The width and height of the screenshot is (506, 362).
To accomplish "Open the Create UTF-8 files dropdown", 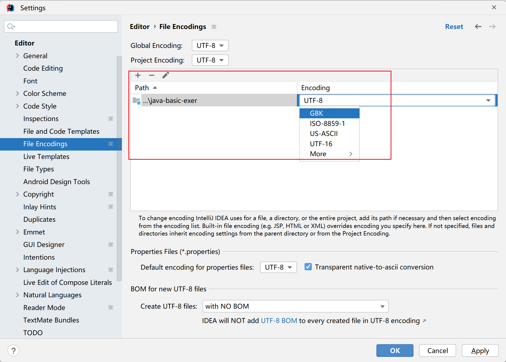I will 295,306.
